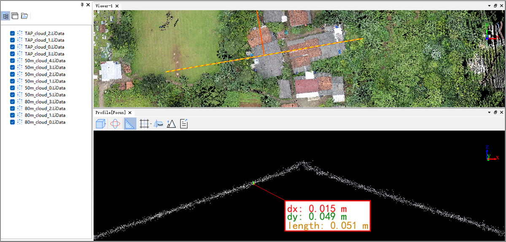The width and height of the screenshot is (506, 242).
Task: Activate the triangle ruler measurement tool
Action: pyautogui.click(x=130, y=124)
